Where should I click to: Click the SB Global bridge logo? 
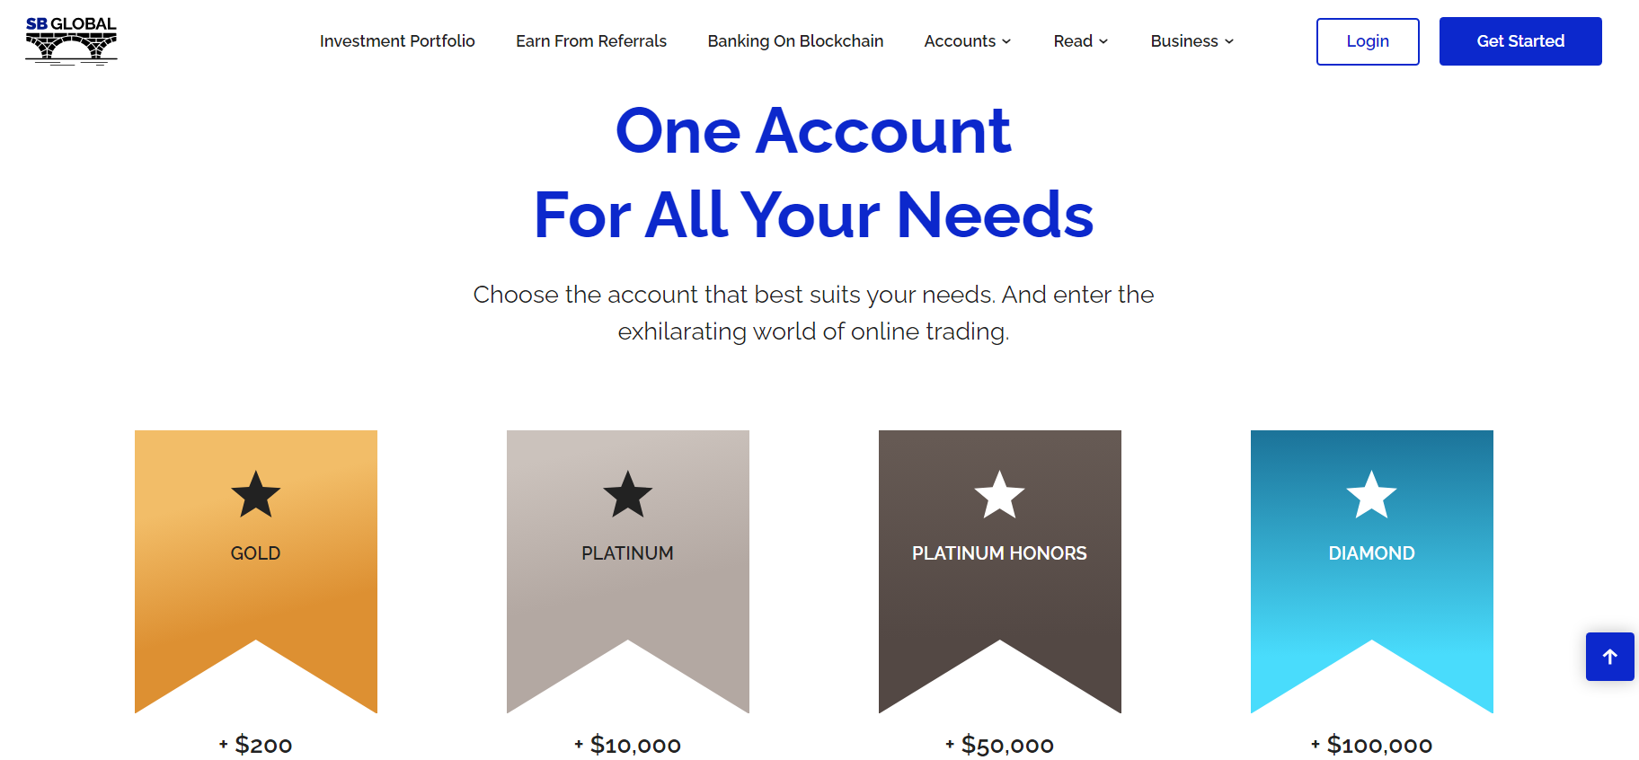click(x=71, y=41)
